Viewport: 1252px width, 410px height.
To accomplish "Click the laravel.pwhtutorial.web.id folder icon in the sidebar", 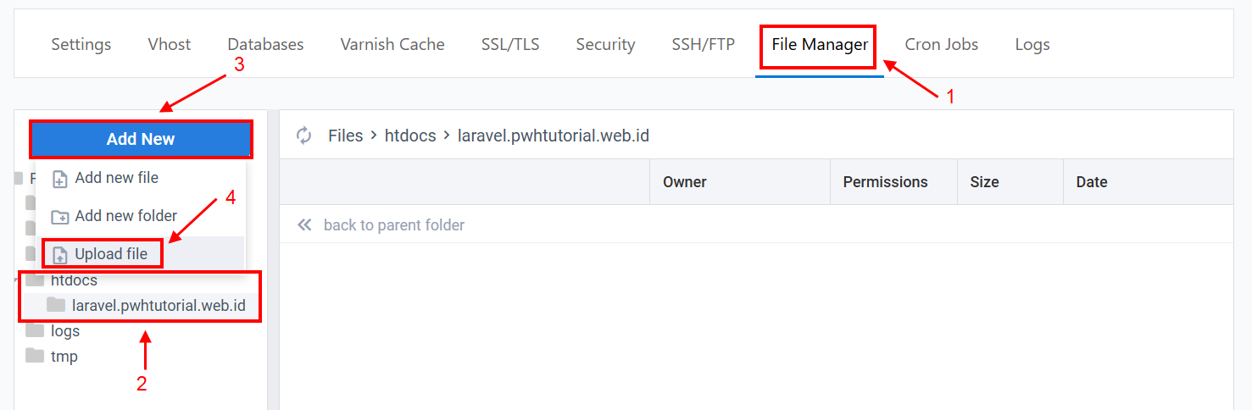I will [x=56, y=305].
